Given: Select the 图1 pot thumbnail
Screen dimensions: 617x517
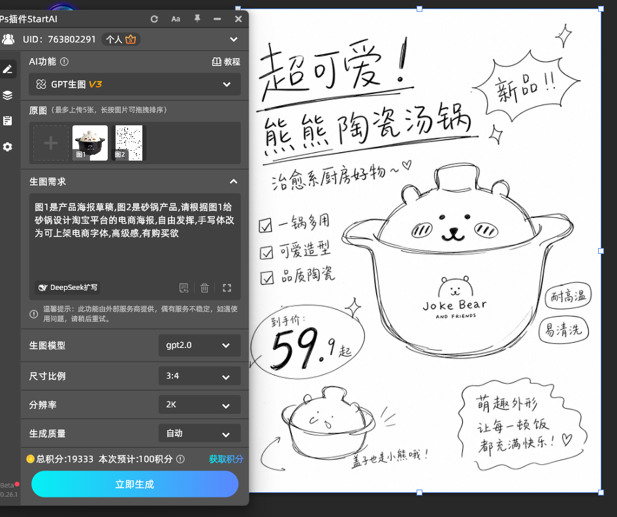Looking at the screenshot, I should click(90, 143).
